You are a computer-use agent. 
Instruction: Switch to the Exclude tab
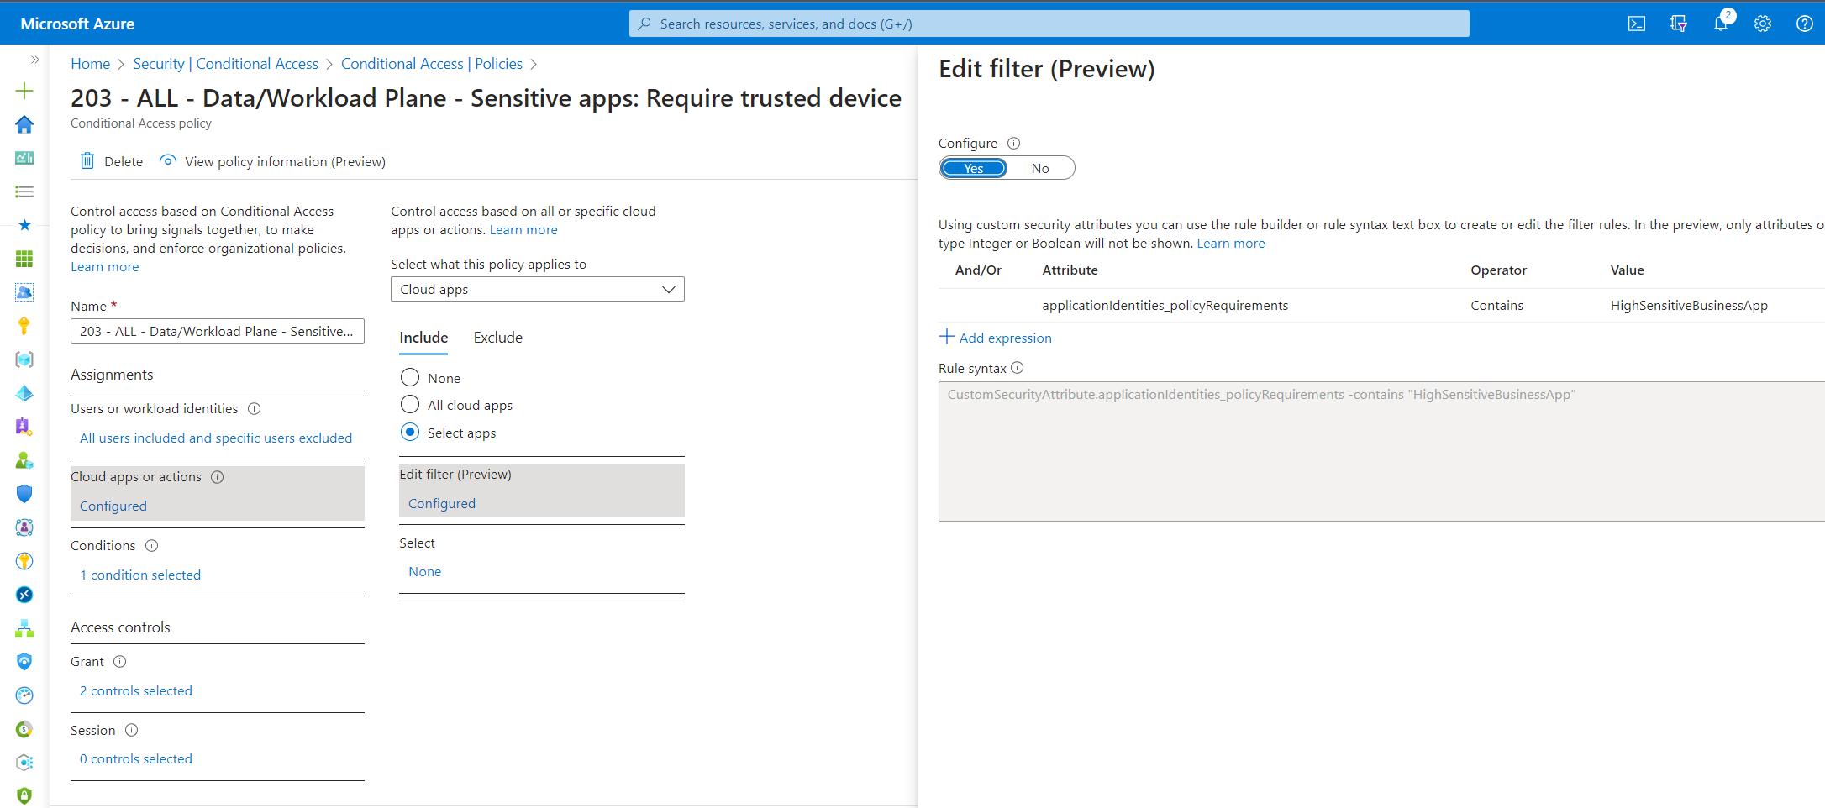(x=498, y=338)
